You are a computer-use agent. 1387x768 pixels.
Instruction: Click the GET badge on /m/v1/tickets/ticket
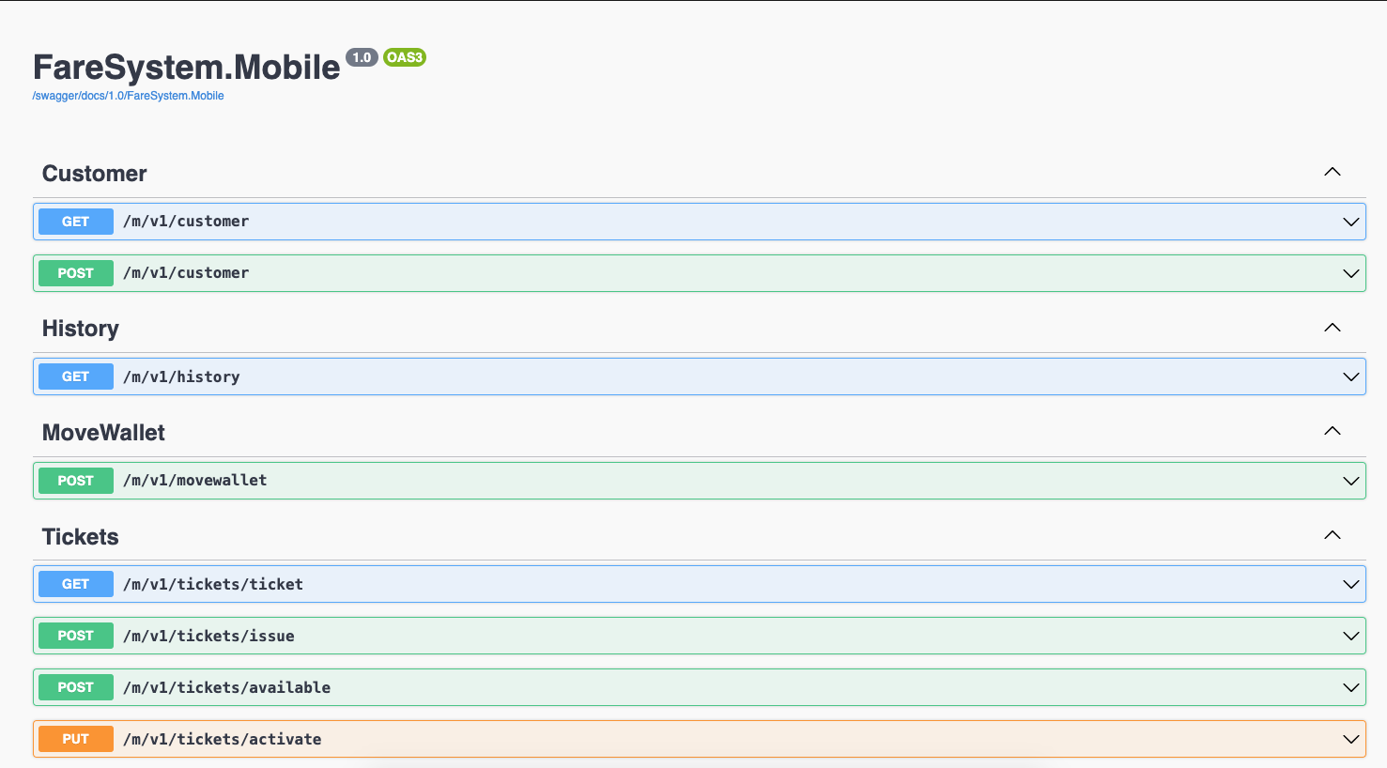coord(75,584)
